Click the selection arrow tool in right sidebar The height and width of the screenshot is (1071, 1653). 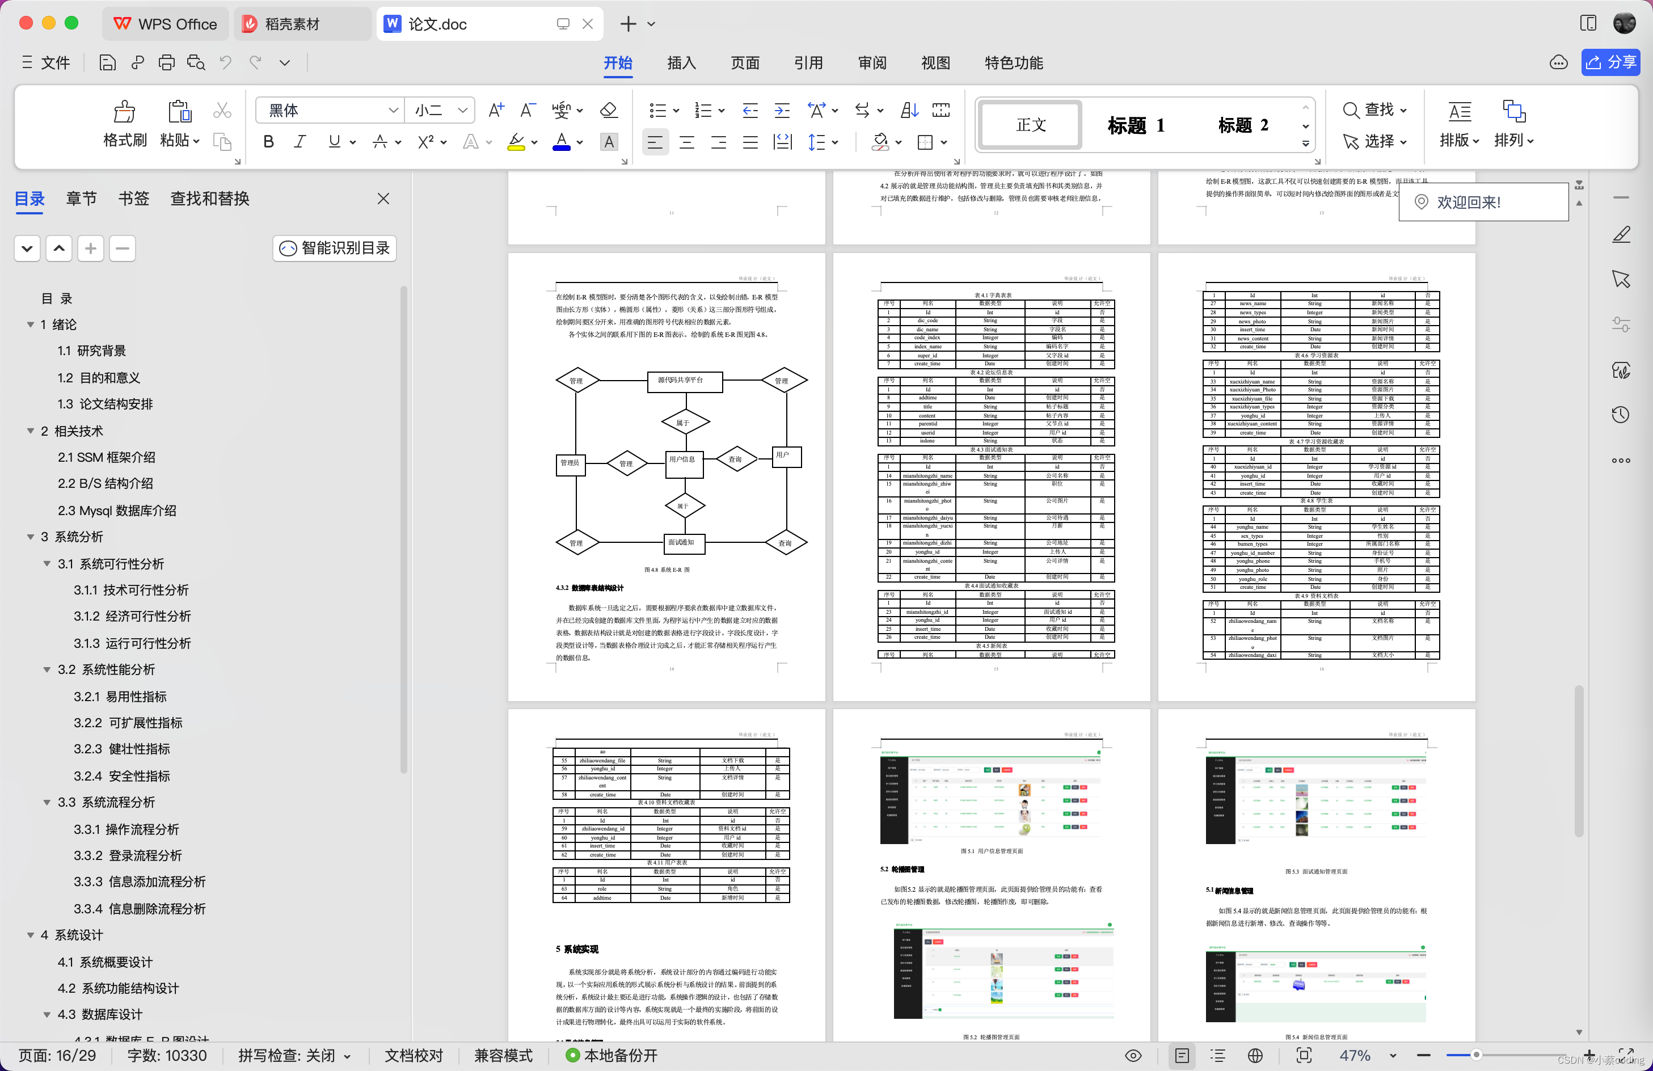[x=1621, y=279]
